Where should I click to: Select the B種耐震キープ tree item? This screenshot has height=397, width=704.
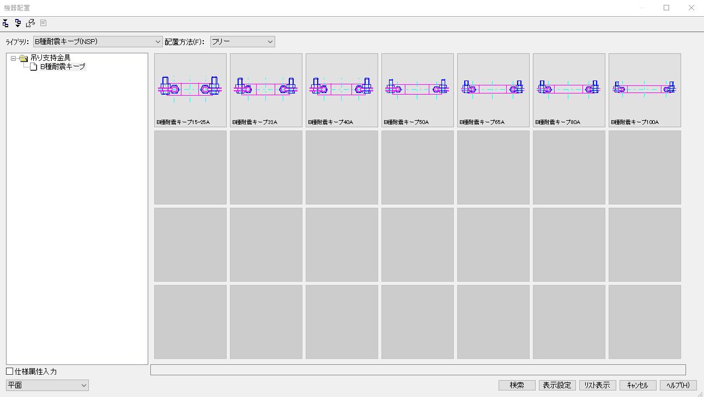pyautogui.click(x=63, y=67)
